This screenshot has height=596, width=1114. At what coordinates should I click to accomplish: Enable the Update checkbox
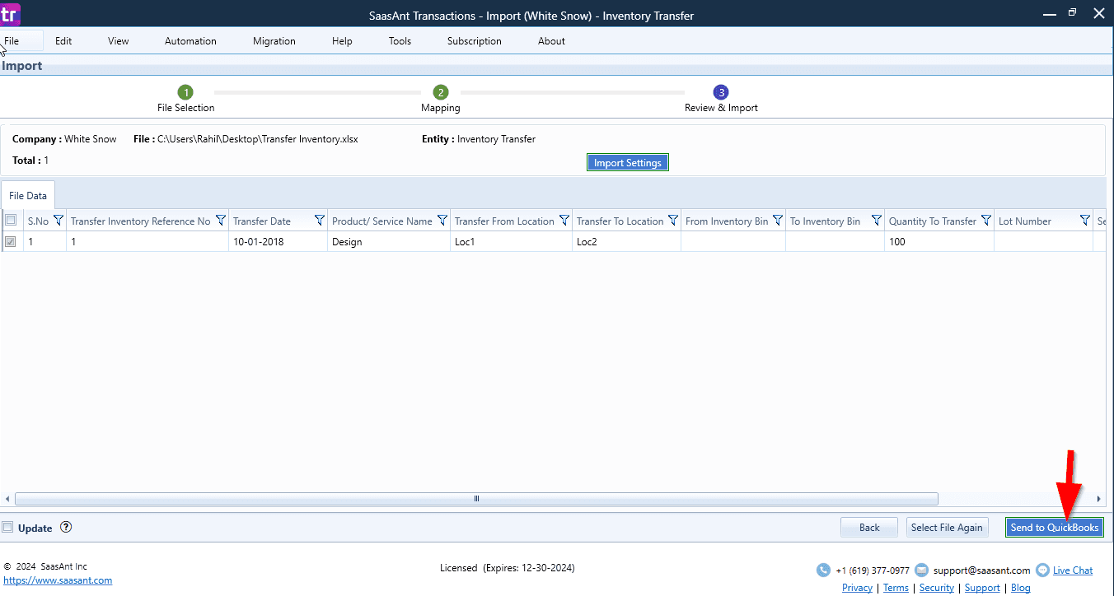click(7, 528)
